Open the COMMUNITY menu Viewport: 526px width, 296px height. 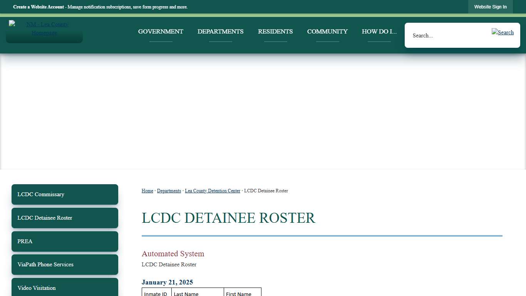tap(327, 32)
